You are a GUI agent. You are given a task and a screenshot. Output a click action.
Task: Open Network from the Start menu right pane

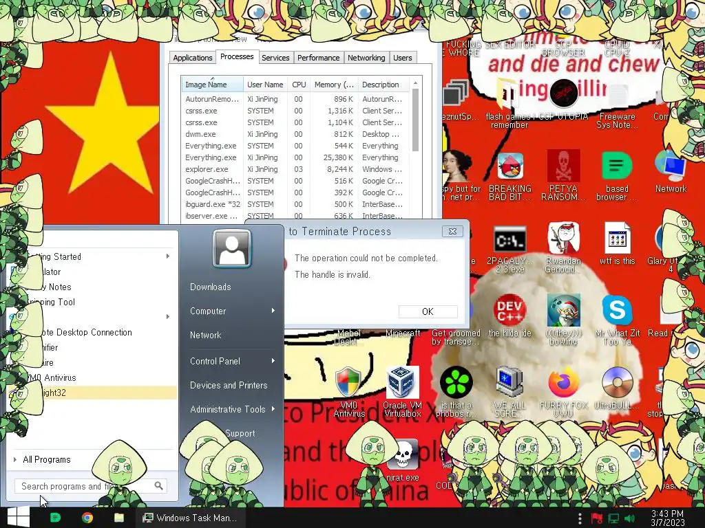[206, 335]
